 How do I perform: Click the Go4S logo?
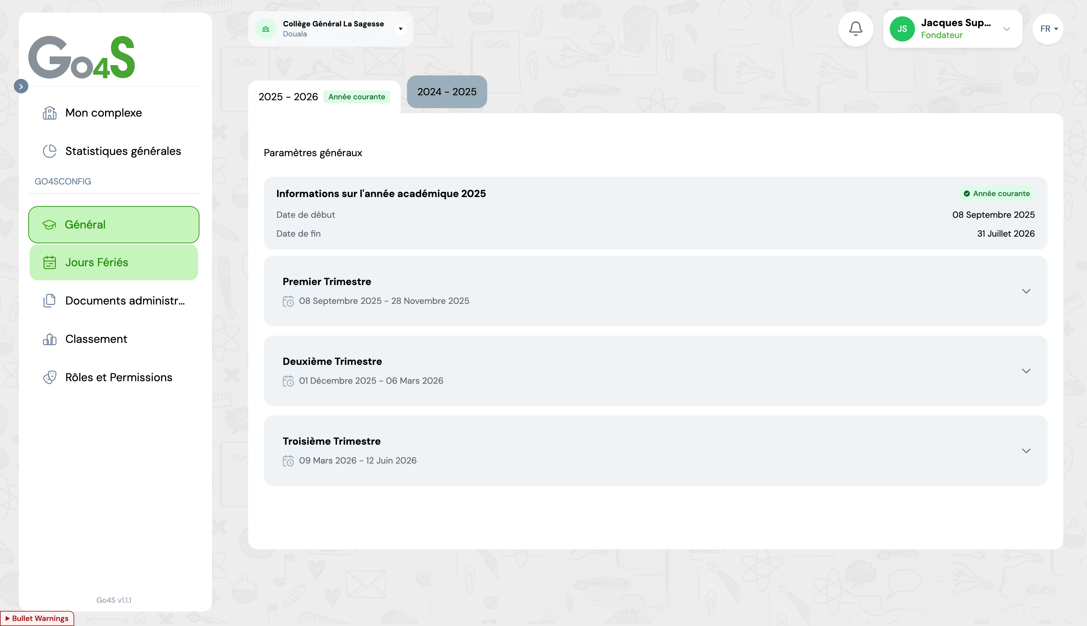[x=81, y=57]
